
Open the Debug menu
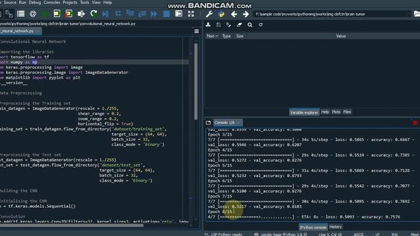[x=35, y=3]
